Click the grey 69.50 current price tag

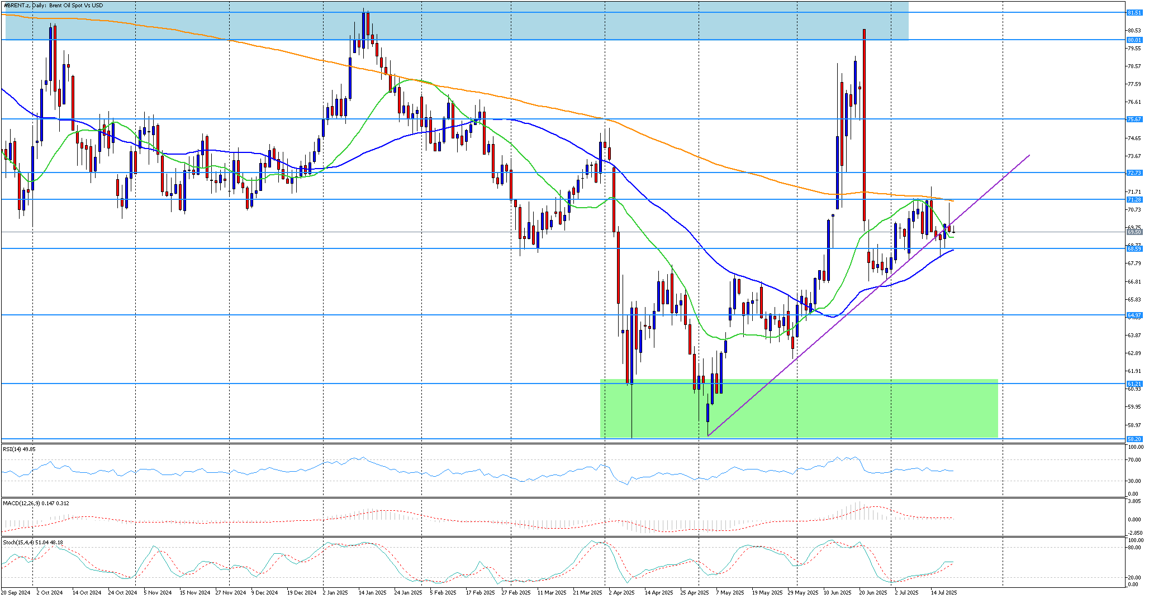pos(1134,232)
